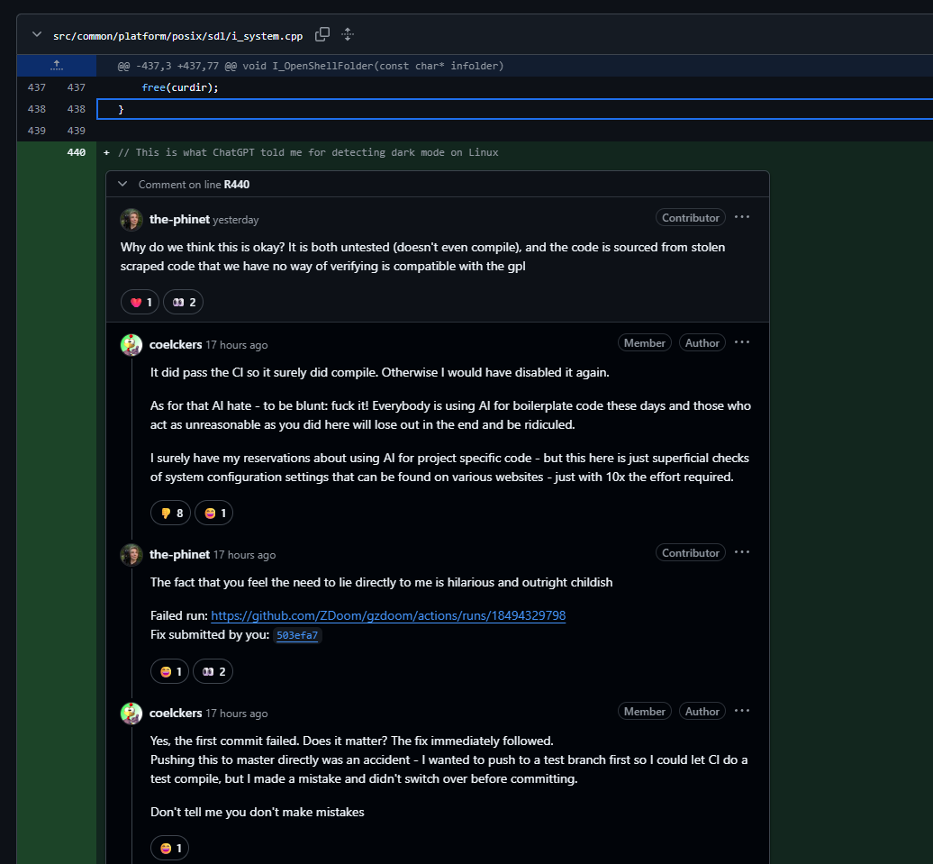Click the Contributor badge on the yesterday comment
933x864 pixels.
pos(690,218)
